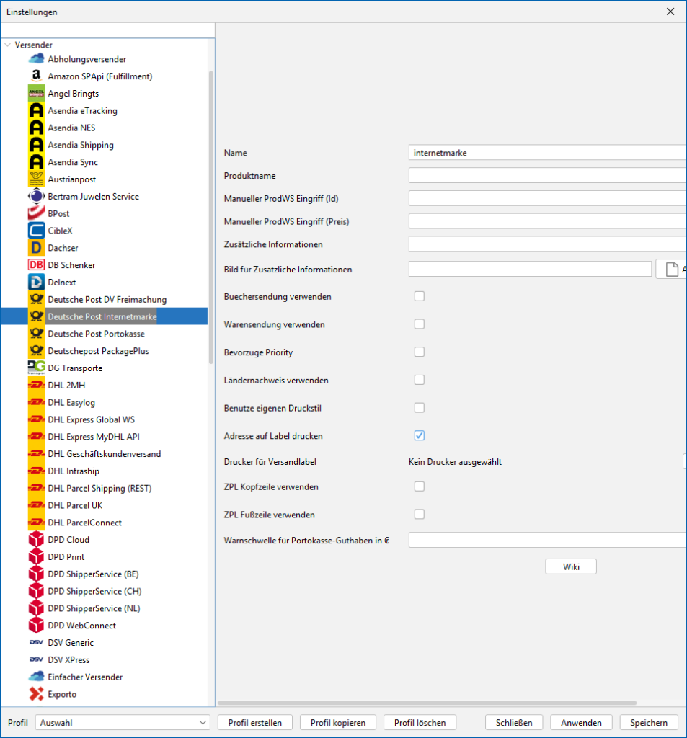Click the Bertram Juwelen Service icon
The height and width of the screenshot is (738, 687).
(x=36, y=197)
